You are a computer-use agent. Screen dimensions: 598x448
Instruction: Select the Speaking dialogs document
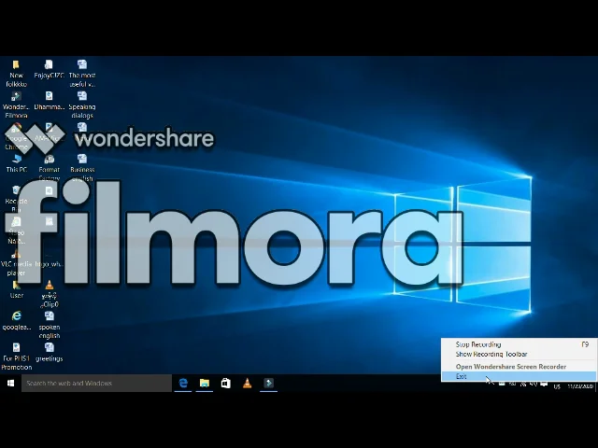[82, 105]
